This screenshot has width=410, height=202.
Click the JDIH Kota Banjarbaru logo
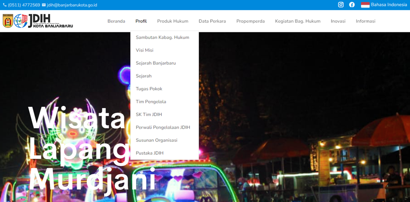pyautogui.click(x=38, y=21)
